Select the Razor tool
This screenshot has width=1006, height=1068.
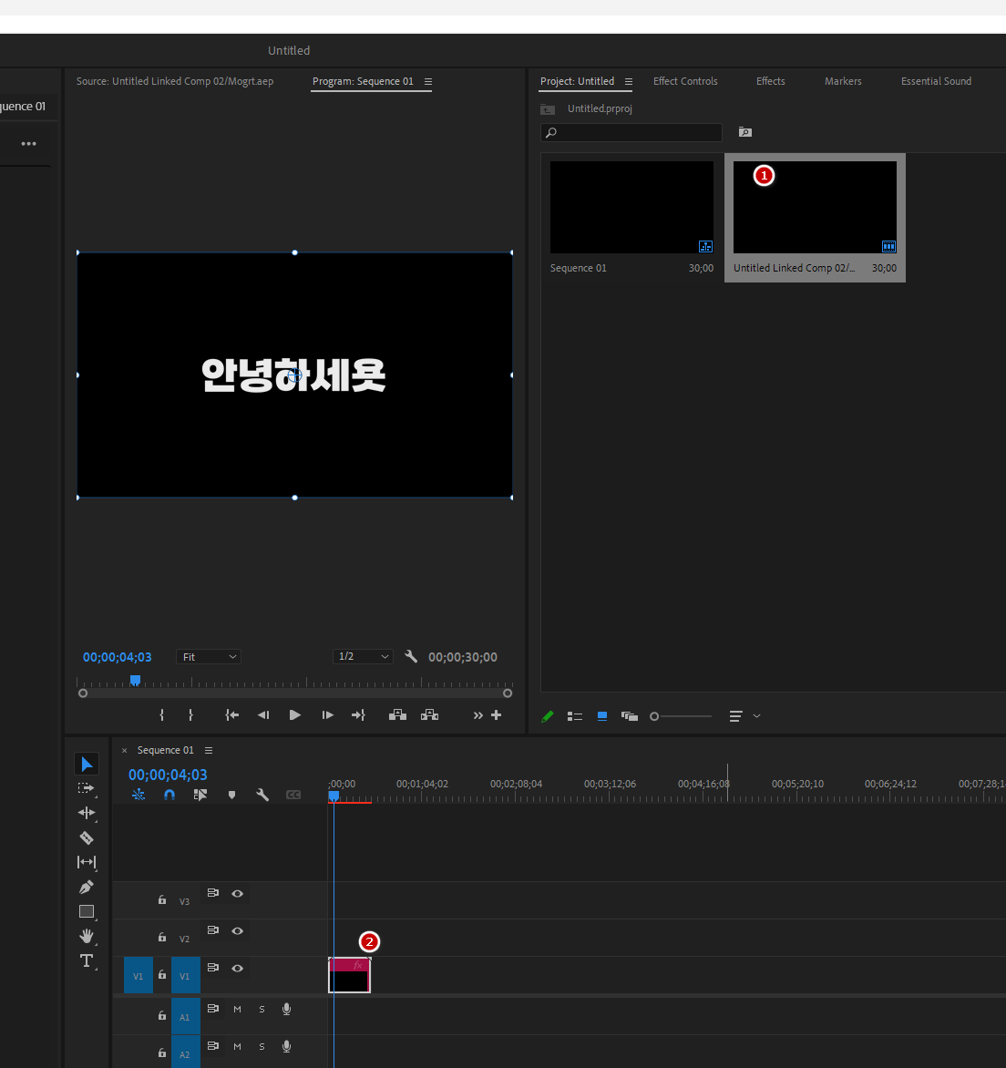pyautogui.click(x=87, y=837)
